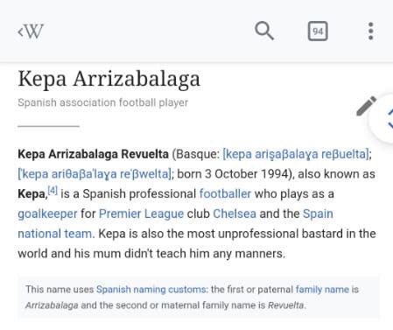Tap the description Spanish association football player
393x330 pixels.
coord(102,102)
